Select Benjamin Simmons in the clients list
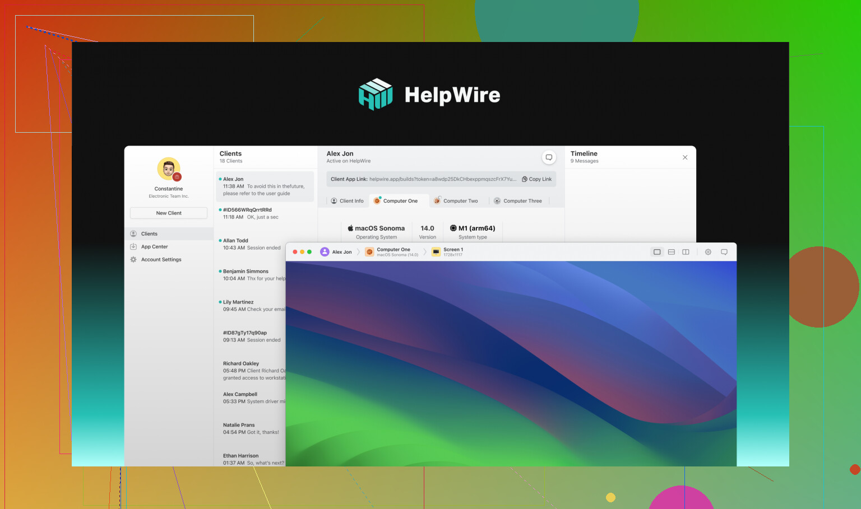This screenshot has height=509, width=861. 251,275
